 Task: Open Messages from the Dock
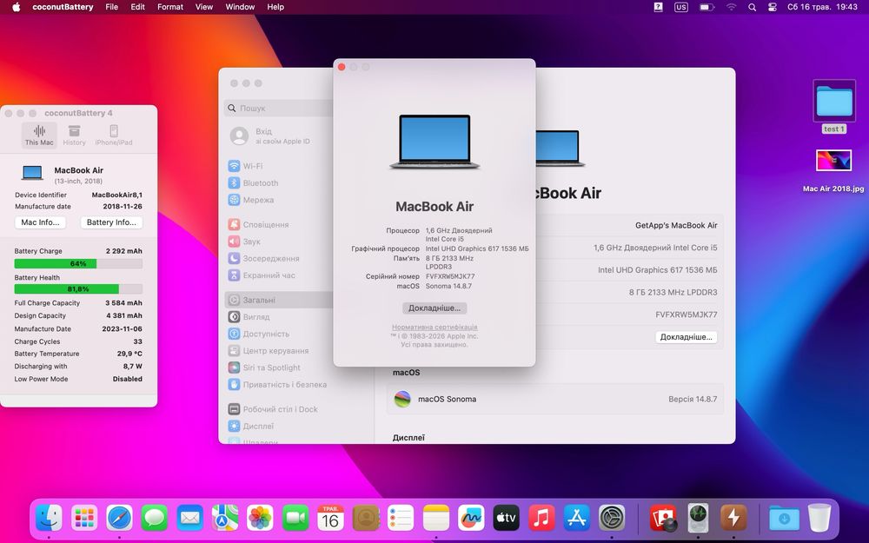155,519
